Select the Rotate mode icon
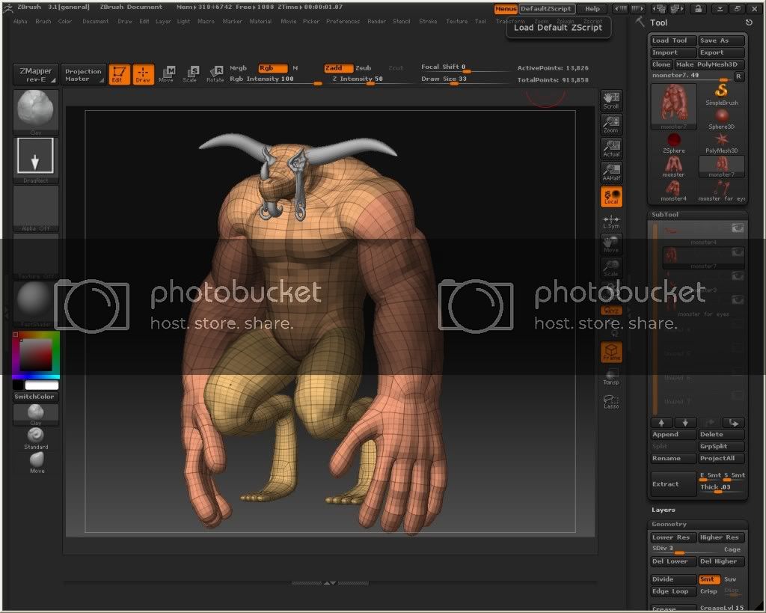 (x=215, y=74)
